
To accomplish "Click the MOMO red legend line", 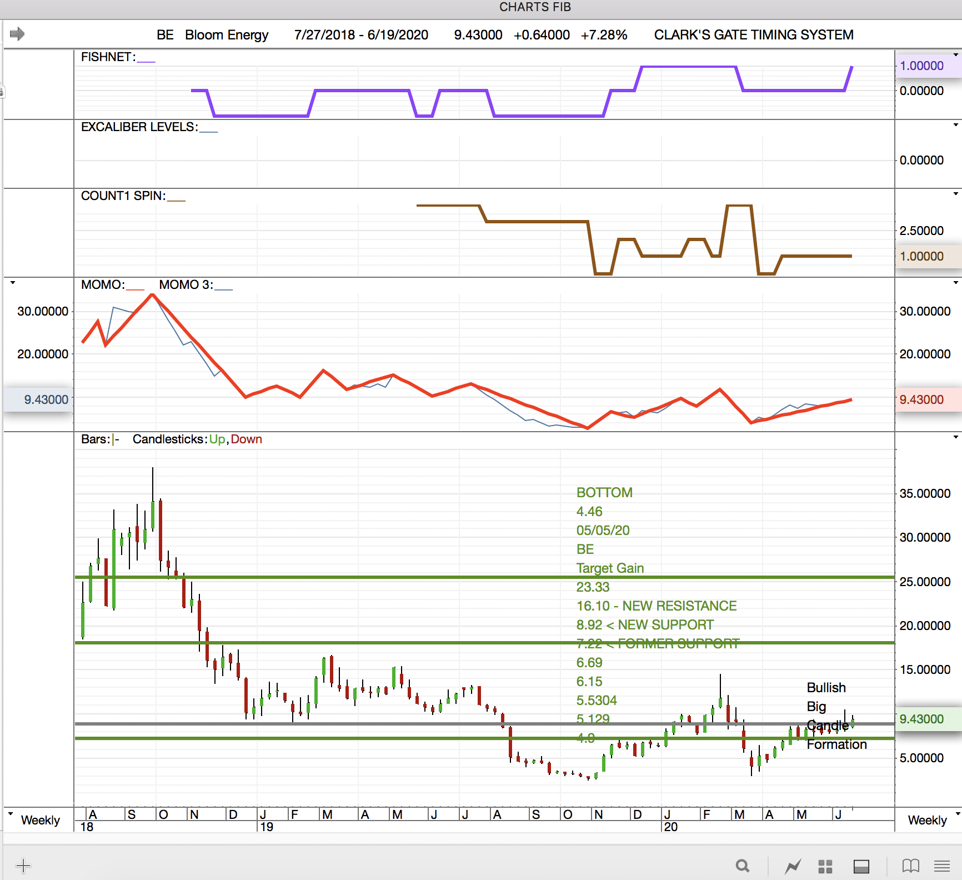I will [x=135, y=289].
